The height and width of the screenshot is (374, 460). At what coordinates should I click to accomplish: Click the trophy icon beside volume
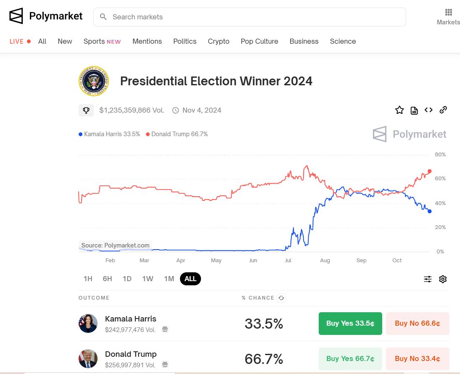pyautogui.click(x=86, y=111)
